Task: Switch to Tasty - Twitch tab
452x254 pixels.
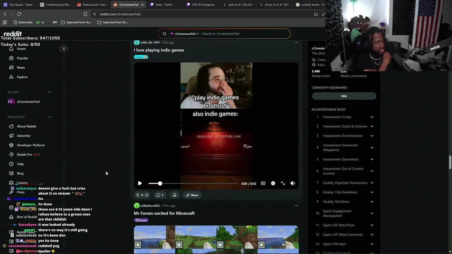Action: coord(164,5)
